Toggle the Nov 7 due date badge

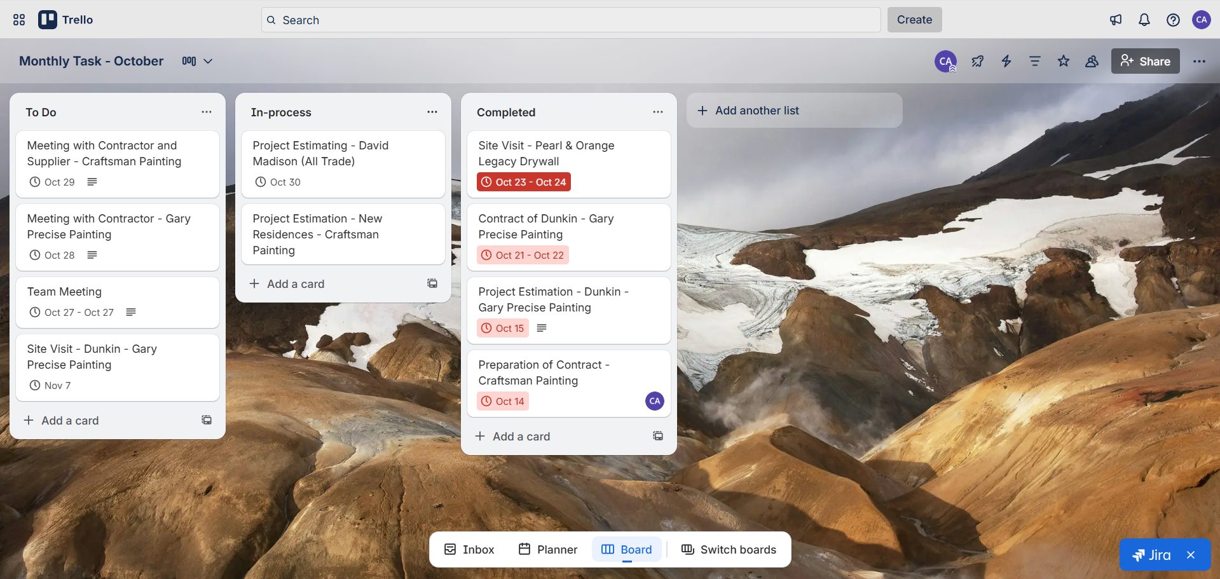50,385
